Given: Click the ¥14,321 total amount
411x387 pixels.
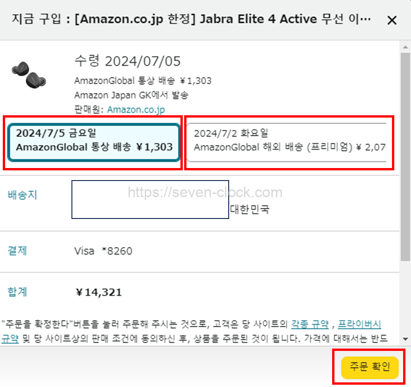Looking at the screenshot, I should (98, 293).
